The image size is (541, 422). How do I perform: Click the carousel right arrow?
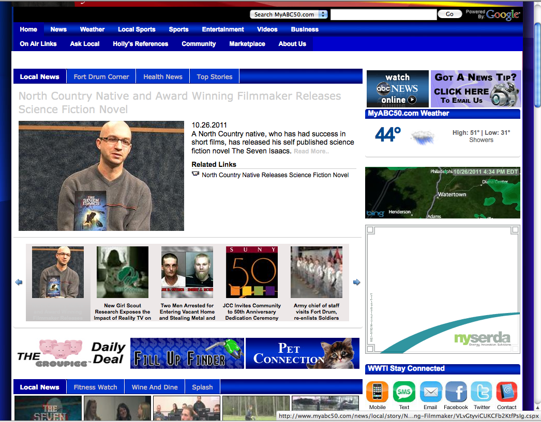coord(356,282)
